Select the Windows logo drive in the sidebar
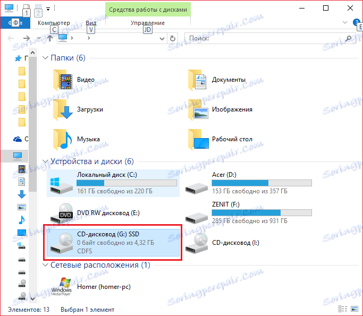Image resolution: width=363 pixels, height=316 pixels. tap(22, 245)
